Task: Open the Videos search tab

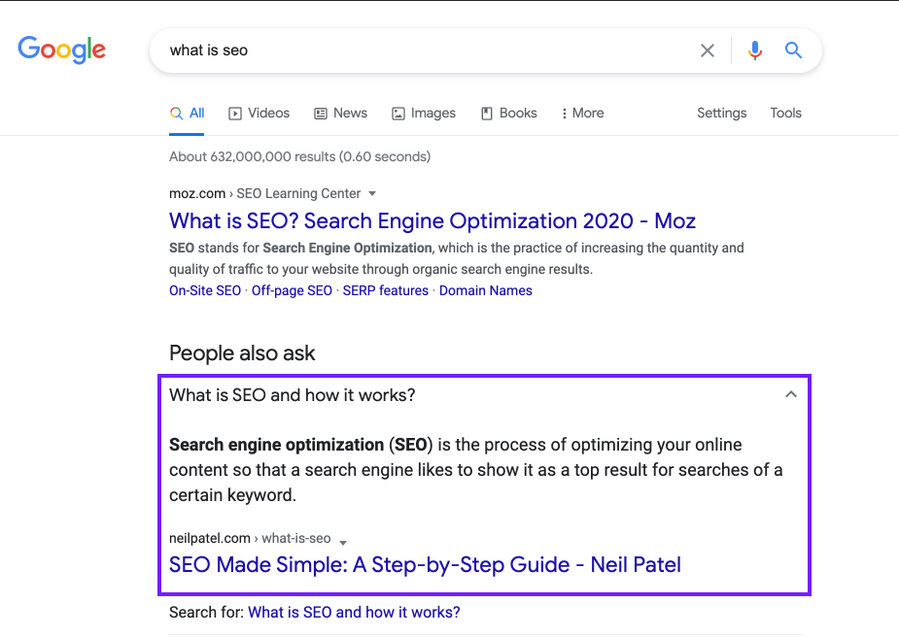Action: tap(259, 114)
